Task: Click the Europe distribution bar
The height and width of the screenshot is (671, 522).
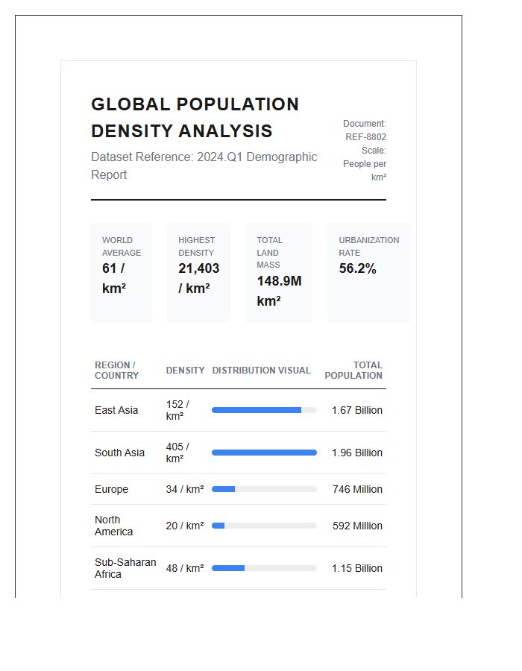Action: (264, 489)
